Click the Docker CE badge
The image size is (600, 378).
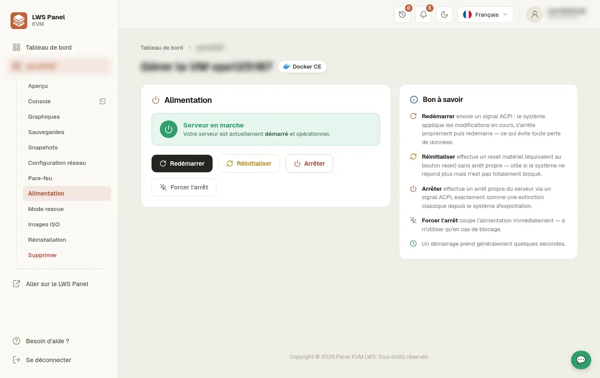point(303,67)
